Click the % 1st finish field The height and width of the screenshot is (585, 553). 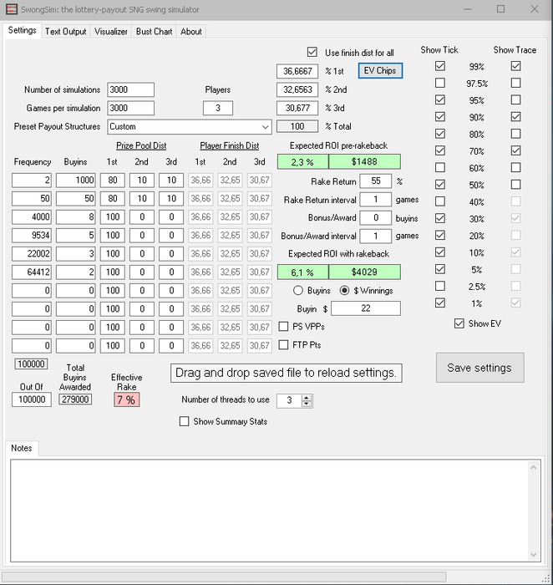[x=297, y=71]
